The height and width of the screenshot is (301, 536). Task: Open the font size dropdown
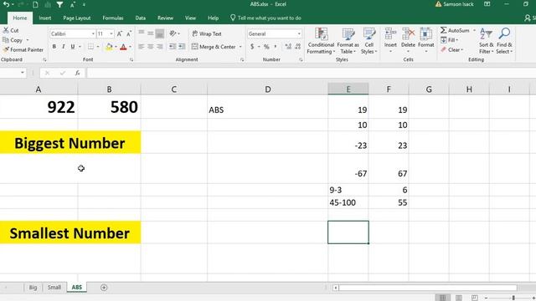coord(111,33)
